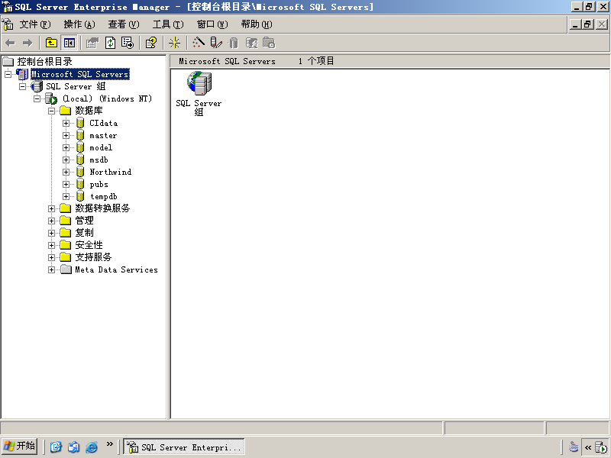611x458 pixels.
Task: Collapse the 数据库 folder node
Action: coord(51,111)
